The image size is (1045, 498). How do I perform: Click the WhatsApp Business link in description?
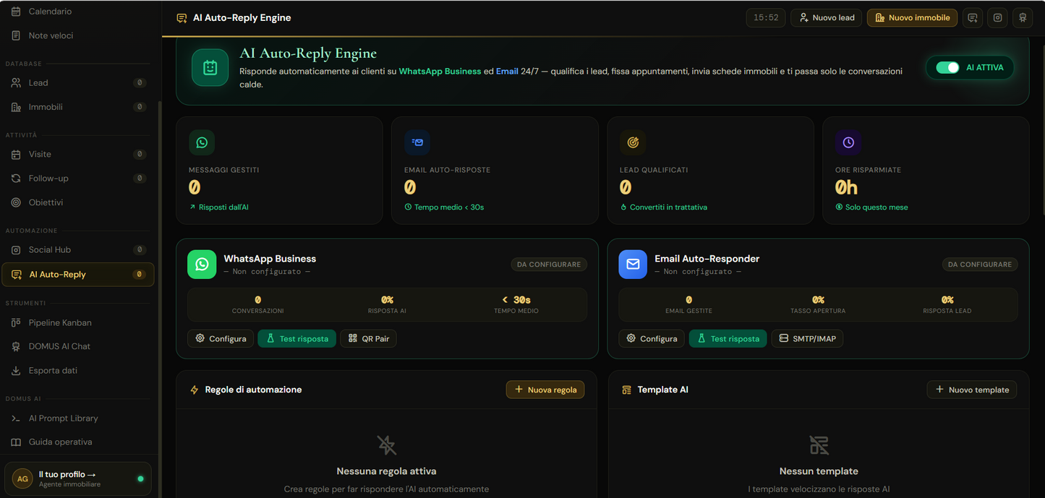(440, 72)
